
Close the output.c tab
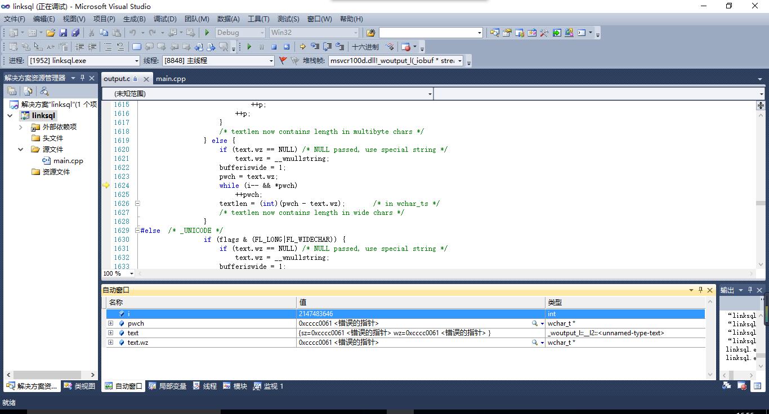146,79
